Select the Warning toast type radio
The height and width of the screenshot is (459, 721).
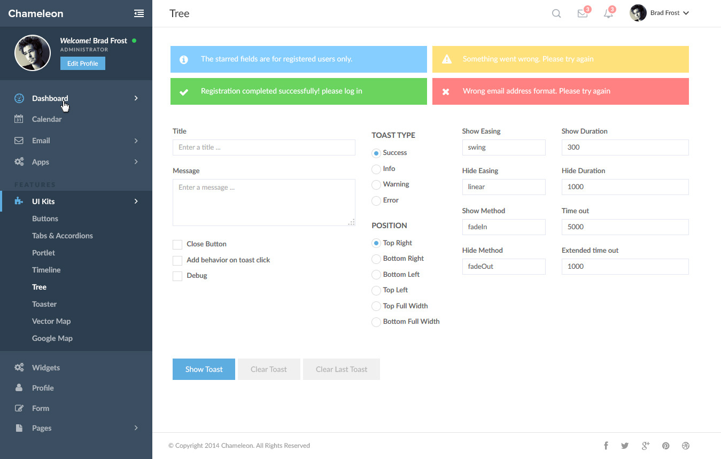[x=376, y=184]
